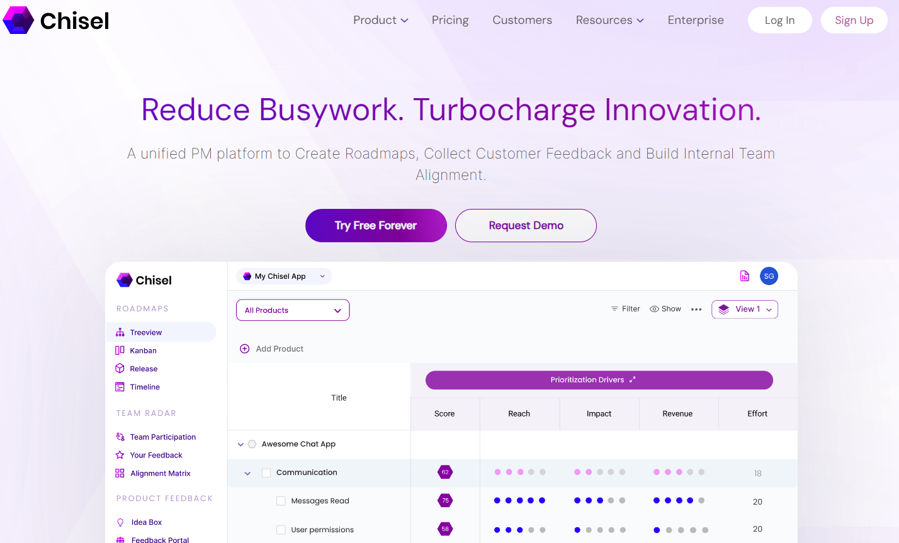Open the Product menu dropdown
This screenshot has height=543, width=899.
pos(381,20)
